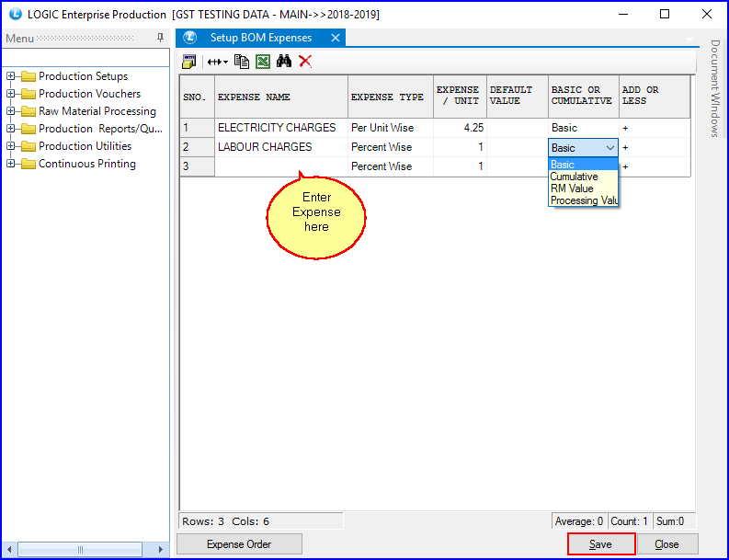Screen dimensions: 729x560
Task: Click the Continuous Printing folder icon
Action: [x=28, y=164]
